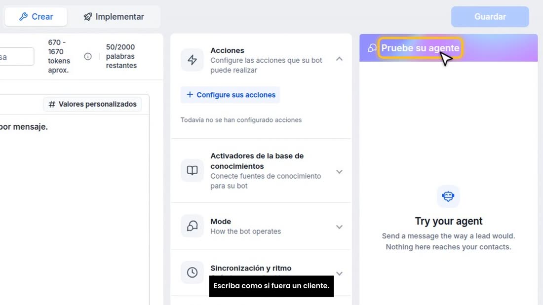Click the rocket icon beside Implementar
Screen dimensions: 543x305
pos(88,17)
